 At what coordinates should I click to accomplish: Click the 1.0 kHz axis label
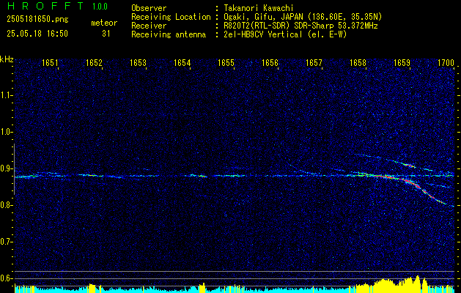[x=5, y=132]
